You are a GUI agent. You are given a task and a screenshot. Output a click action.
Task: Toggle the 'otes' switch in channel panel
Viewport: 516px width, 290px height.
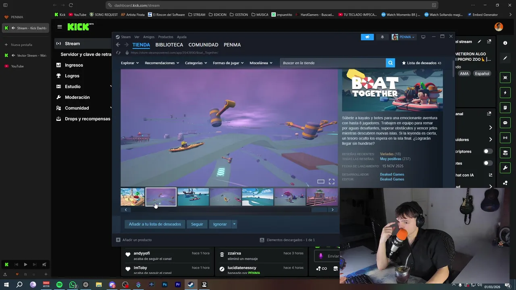tap(488, 163)
